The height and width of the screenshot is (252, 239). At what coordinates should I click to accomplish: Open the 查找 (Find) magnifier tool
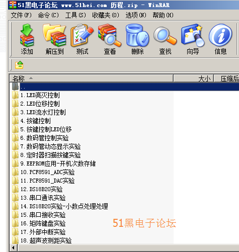(x=165, y=39)
